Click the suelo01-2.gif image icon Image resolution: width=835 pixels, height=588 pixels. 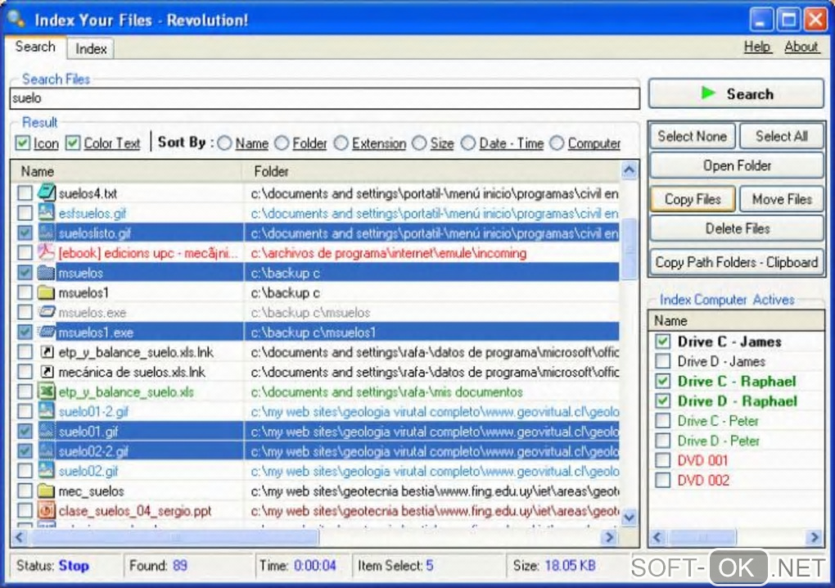(x=47, y=411)
